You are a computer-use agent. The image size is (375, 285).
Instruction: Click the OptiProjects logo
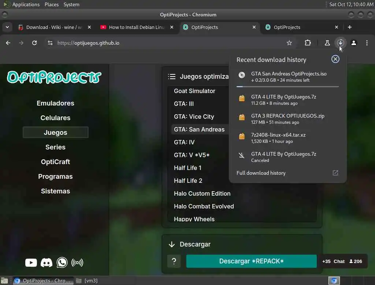tap(54, 77)
